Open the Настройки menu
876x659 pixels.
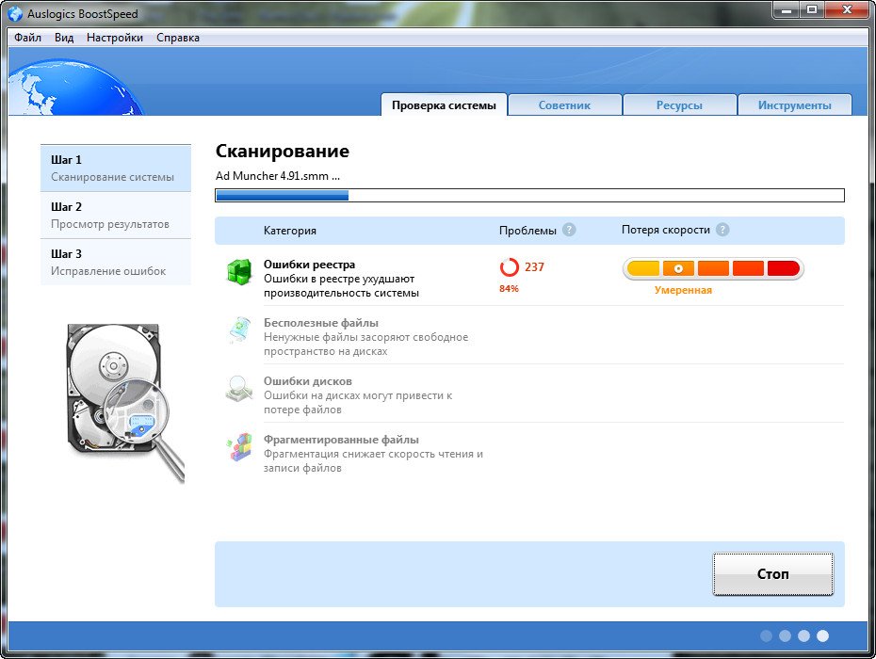[115, 38]
